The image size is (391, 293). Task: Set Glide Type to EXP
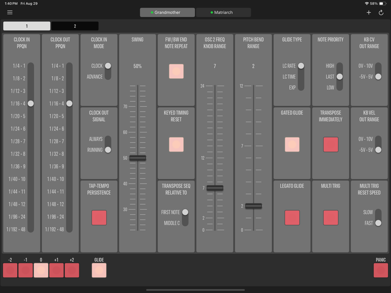point(292,88)
